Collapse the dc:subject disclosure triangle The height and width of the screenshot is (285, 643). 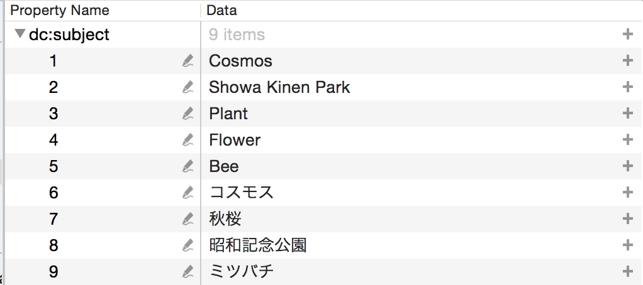[x=20, y=34]
